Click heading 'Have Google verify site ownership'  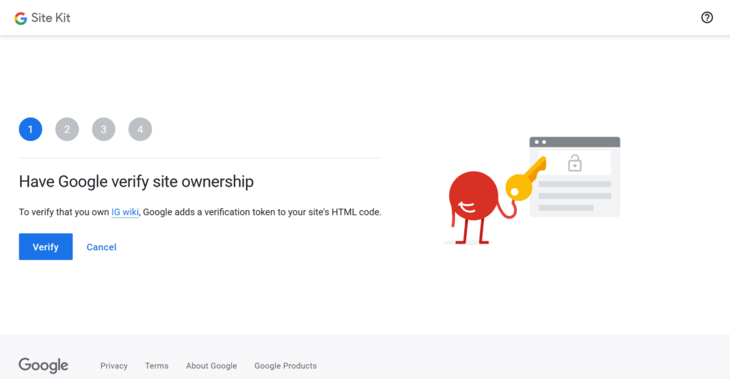point(136,182)
